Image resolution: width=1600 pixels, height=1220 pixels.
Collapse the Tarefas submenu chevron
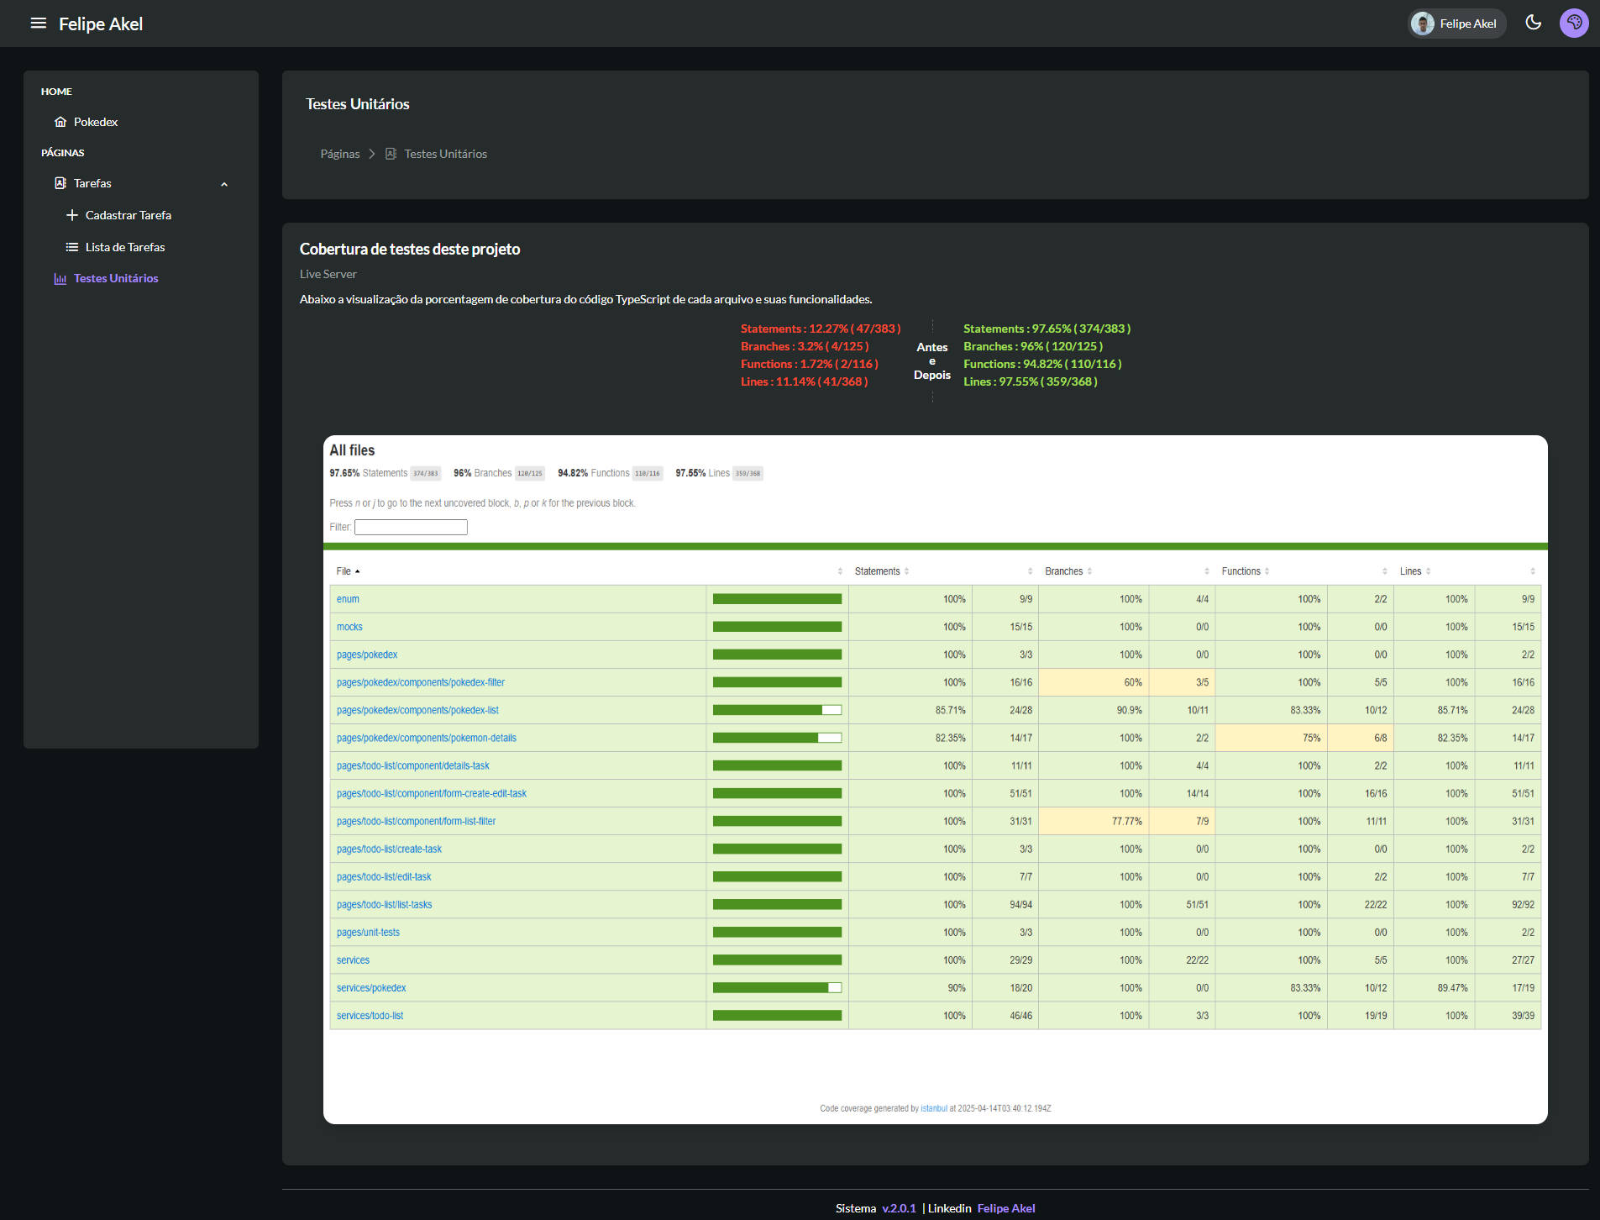pyautogui.click(x=224, y=184)
